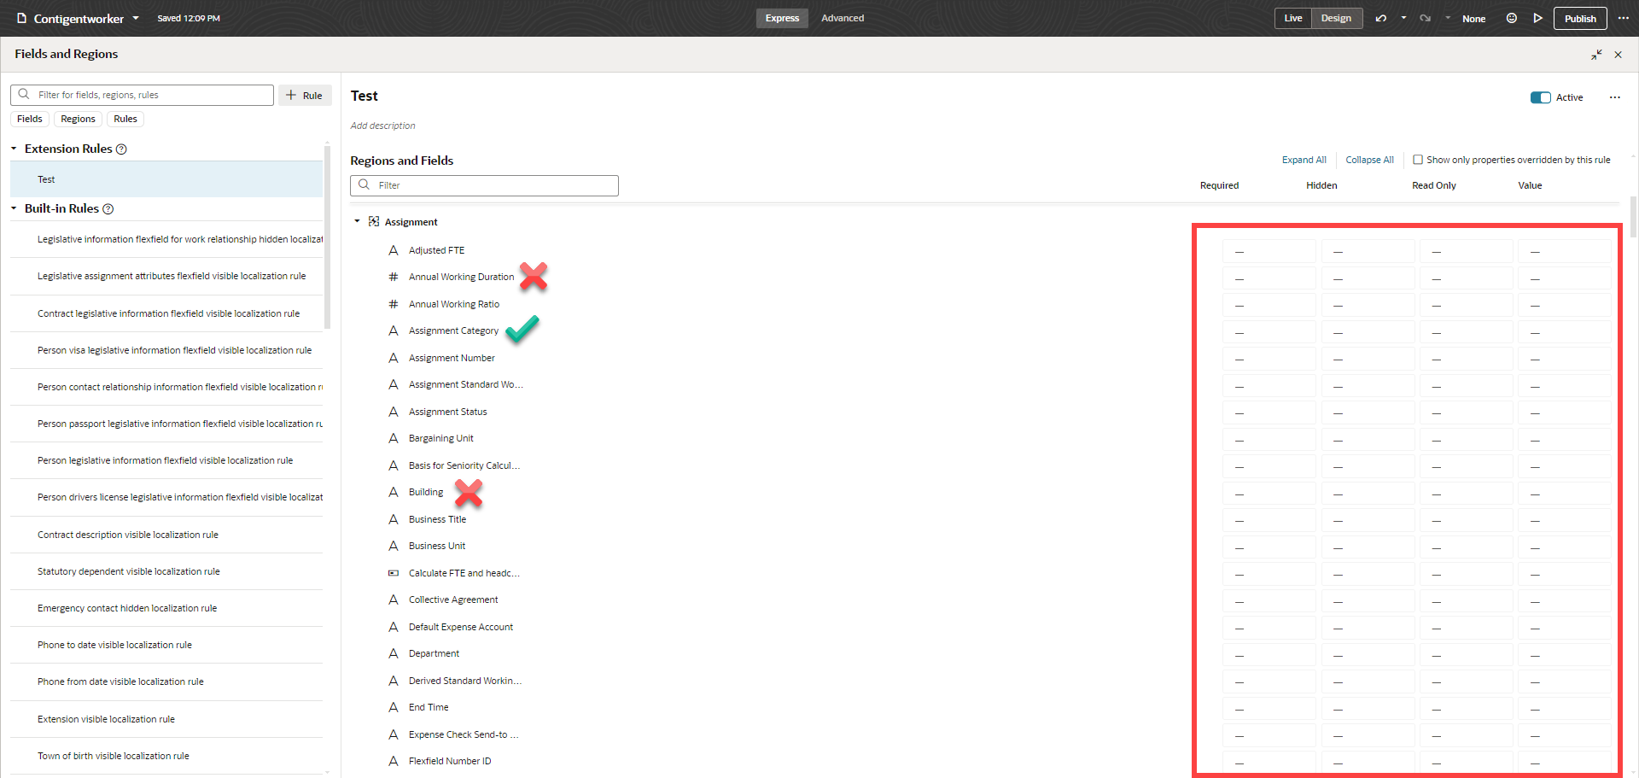Click the feedback smiley icon

tap(1511, 18)
